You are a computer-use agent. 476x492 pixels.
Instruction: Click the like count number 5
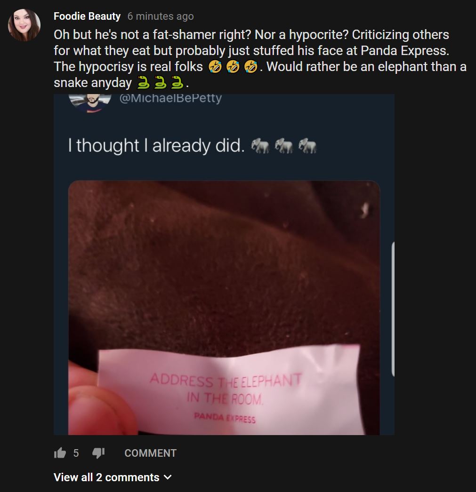point(76,453)
